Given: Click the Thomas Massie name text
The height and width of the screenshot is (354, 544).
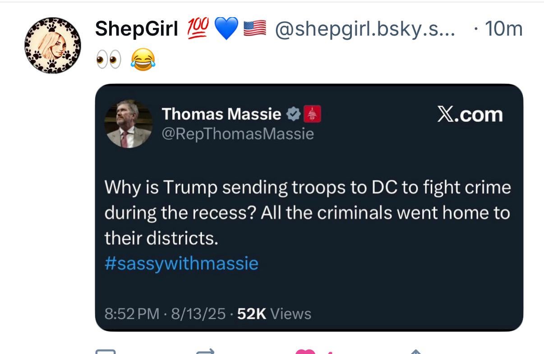Looking at the screenshot, I should click(221, 114).
